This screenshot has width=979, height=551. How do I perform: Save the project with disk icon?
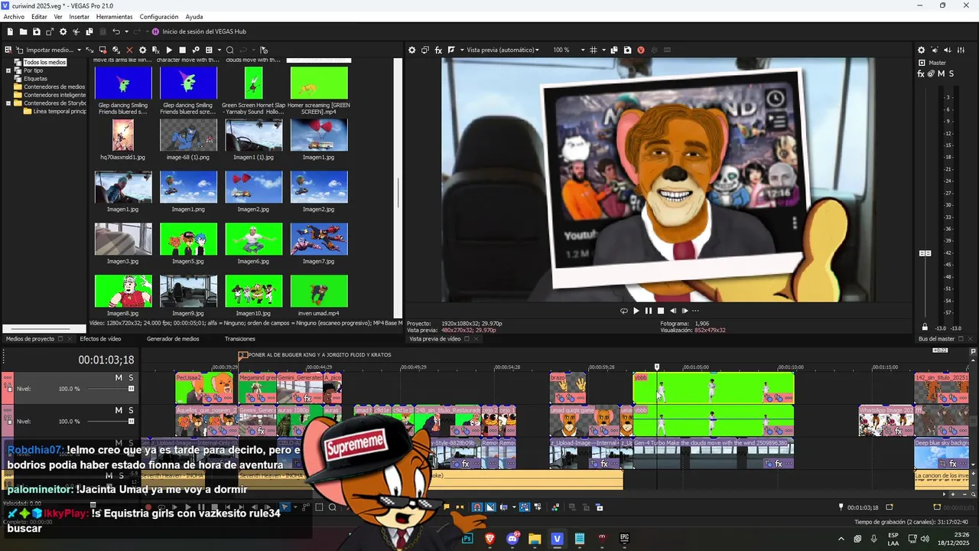36,31
